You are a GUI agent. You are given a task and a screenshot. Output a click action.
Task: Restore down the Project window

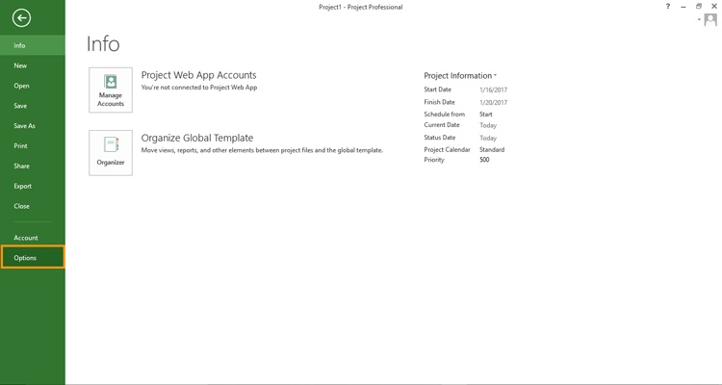coord(699,6)
